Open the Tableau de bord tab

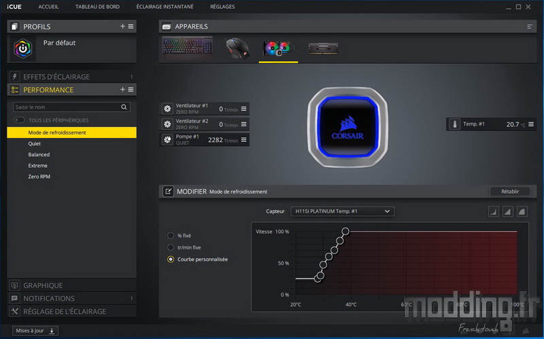(x=97, y=7)
